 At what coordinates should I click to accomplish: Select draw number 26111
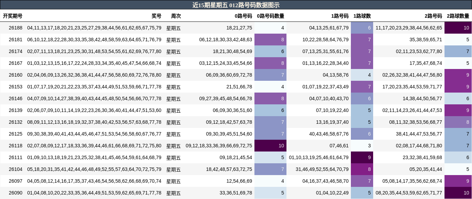point(16,157)
